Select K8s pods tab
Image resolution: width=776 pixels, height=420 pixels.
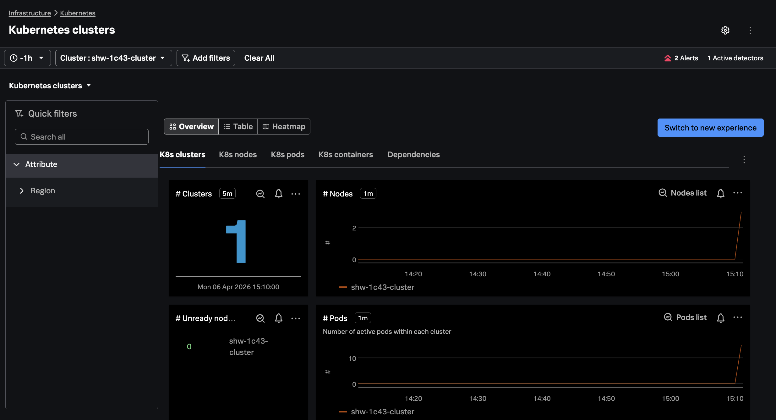[287, 154]
